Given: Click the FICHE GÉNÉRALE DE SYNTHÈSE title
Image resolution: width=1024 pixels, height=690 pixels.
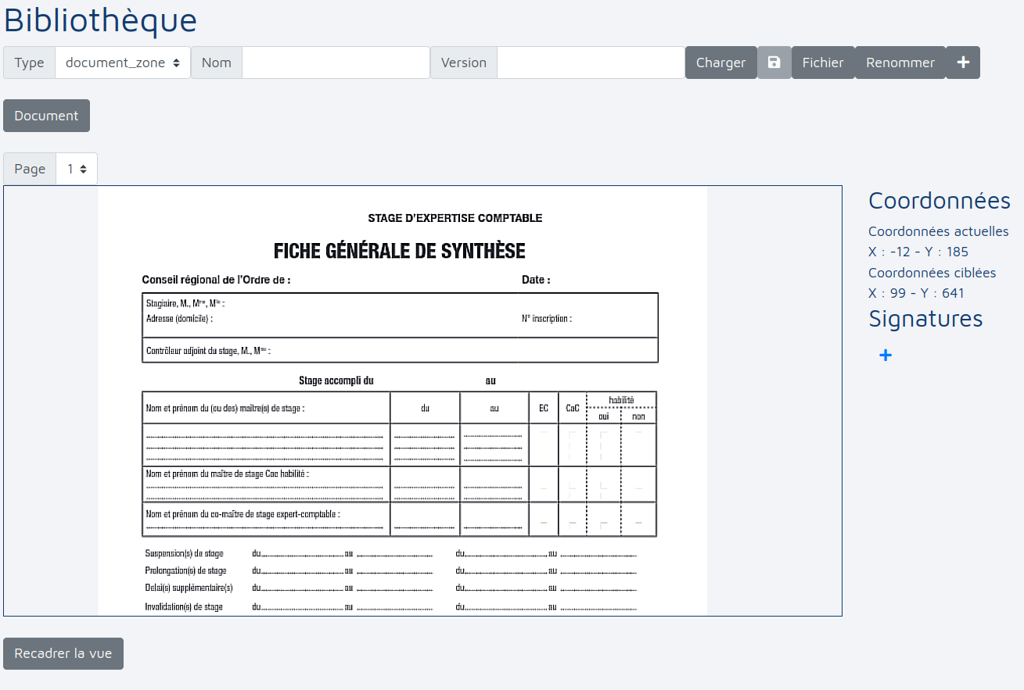Looking at the screenshot, I should [x=399, y=252].
